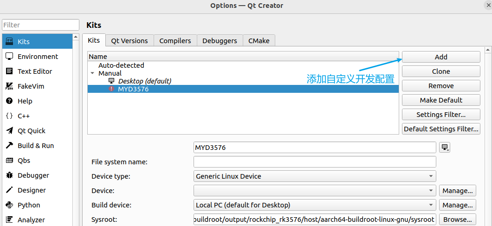Viewport: 492px width, 226px height.
Task: Click the MYD3576 red error icon
Action: [x=111, y=89]
